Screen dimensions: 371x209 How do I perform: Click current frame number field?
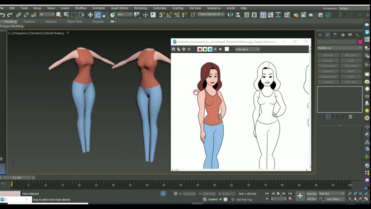278,199
